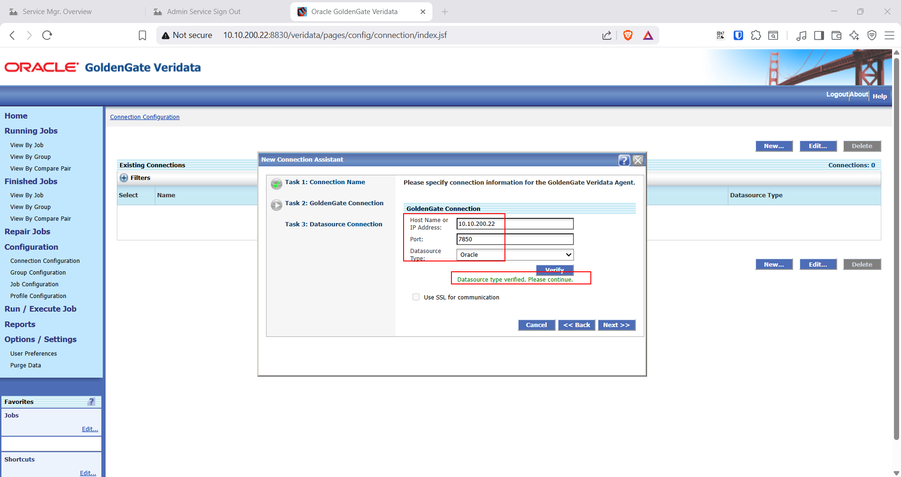Image resolution: width=901 pixels, height=477 pixels.
Task: Click the Host Name or IP Address field
Action: [515, 224]
